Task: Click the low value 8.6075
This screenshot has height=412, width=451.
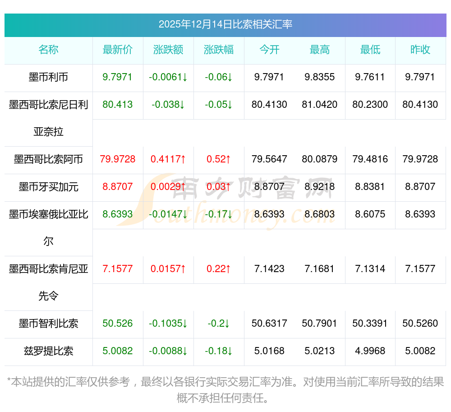Action: tap(370, 214)
